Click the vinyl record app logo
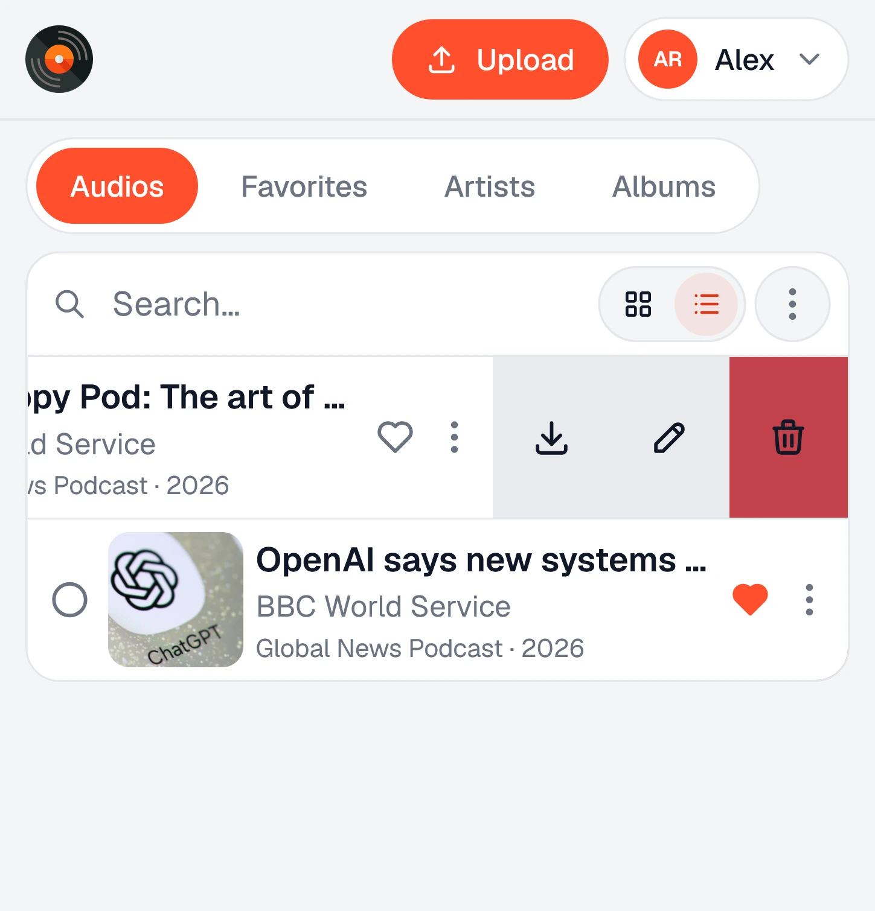 (x=59, y=59)
